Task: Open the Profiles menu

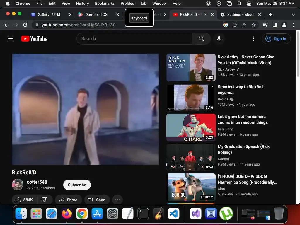Action: [x=127, y=4]
